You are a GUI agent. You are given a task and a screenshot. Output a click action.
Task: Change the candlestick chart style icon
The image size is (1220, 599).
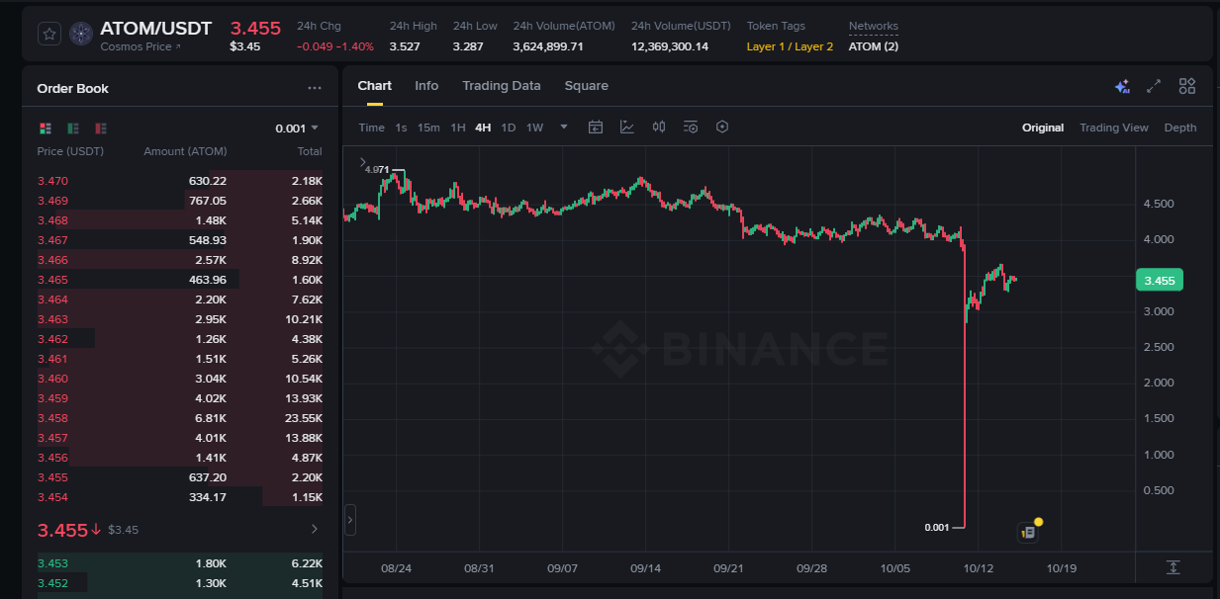point(659,128)
